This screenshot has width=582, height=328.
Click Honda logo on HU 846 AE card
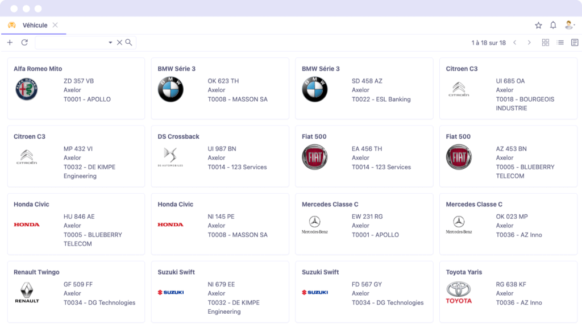[26, 225]
